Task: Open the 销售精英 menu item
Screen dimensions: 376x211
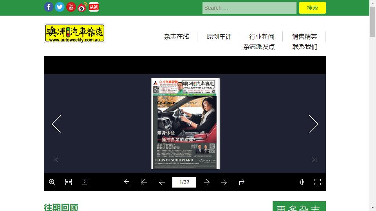Action: tap(305, 37)
